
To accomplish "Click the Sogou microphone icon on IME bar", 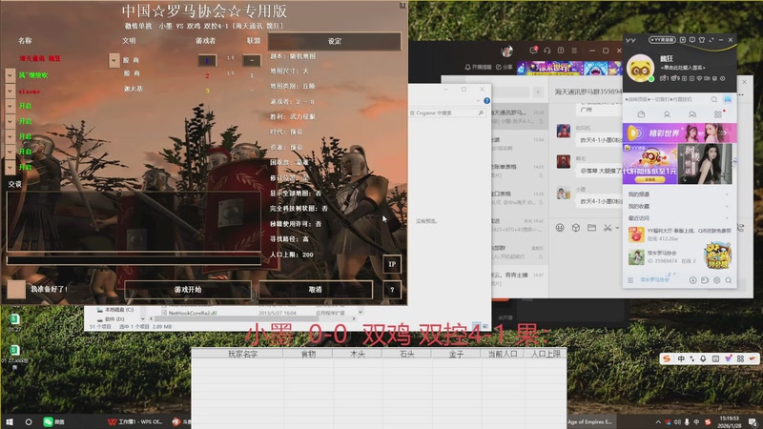I will click(703, 358).
